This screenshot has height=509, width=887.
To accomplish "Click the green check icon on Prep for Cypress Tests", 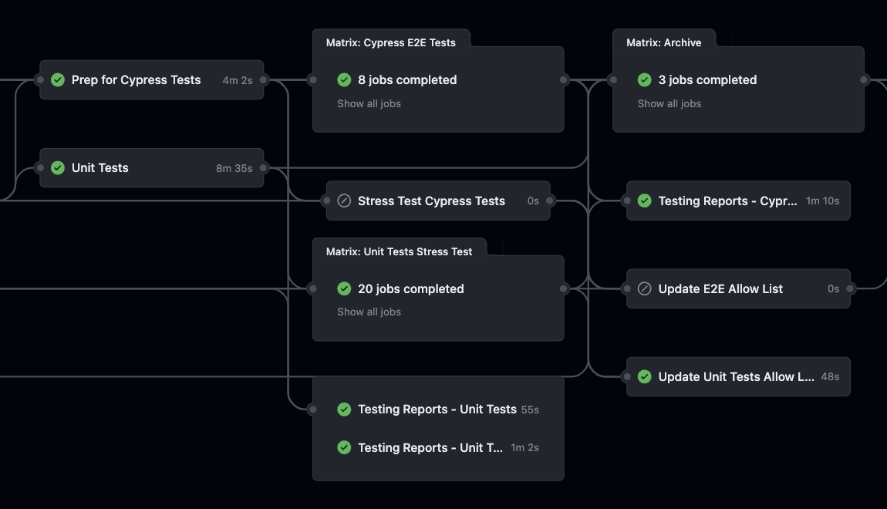I will pyautogui.click(x=57, y=79).
